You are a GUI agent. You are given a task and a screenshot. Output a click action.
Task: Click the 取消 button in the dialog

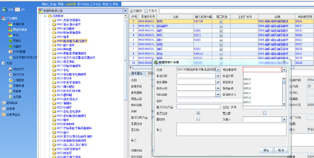coord(281,150)
